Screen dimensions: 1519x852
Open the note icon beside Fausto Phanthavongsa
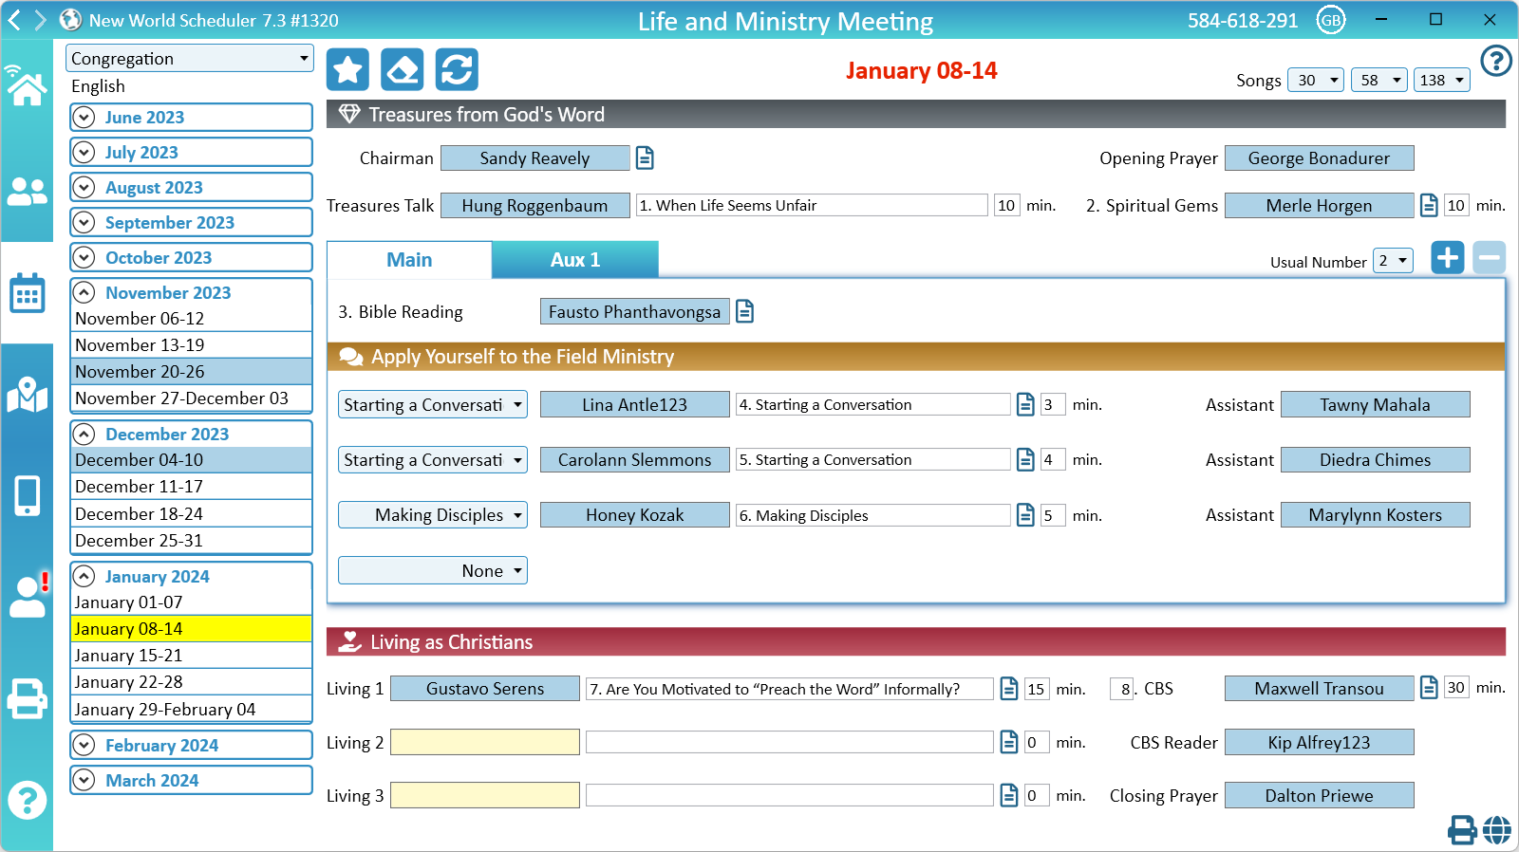pyautogui.click(x=745, y=311)
